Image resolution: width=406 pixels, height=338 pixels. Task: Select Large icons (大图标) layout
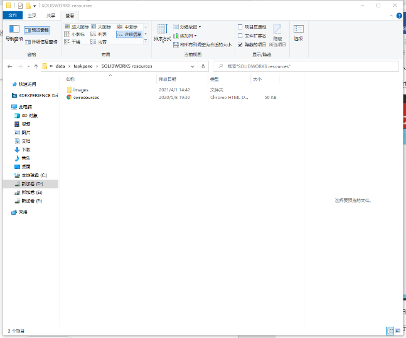tap(101, 26)
